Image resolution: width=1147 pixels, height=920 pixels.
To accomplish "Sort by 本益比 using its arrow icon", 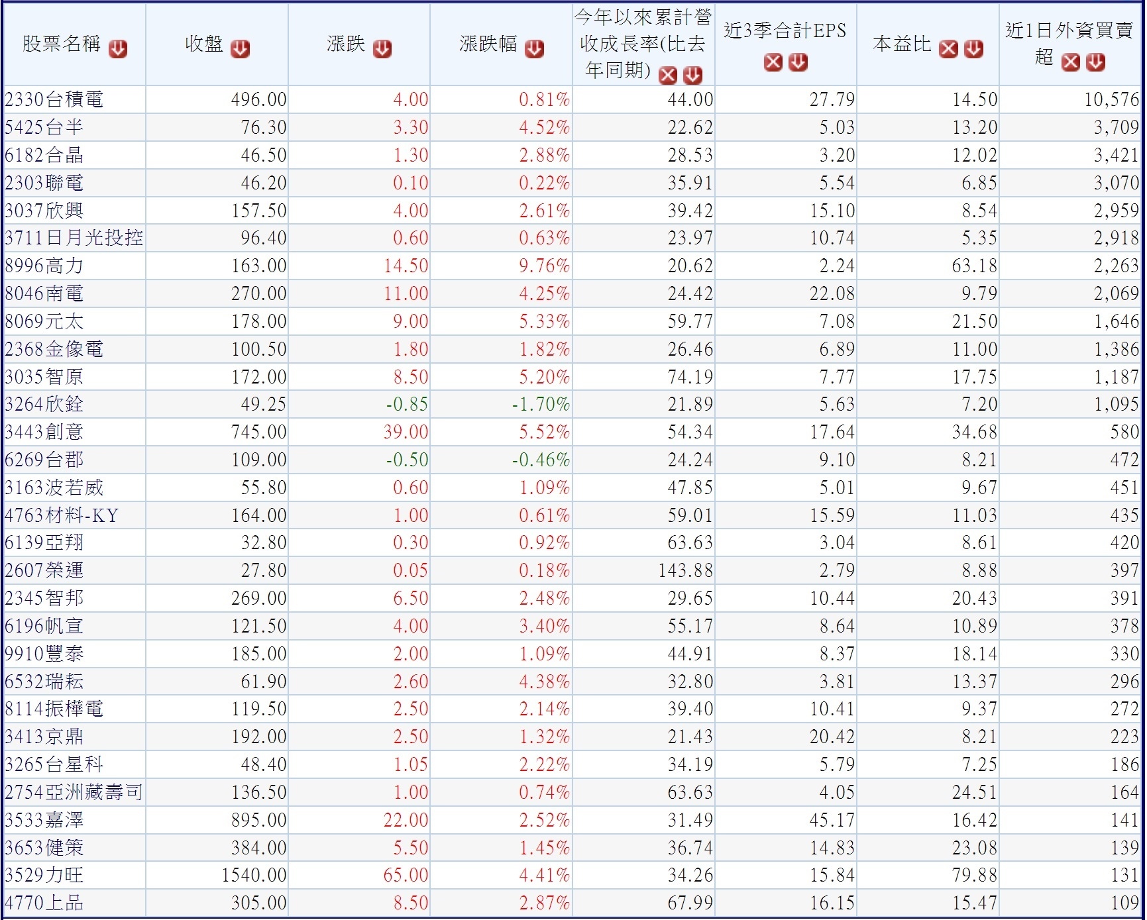I will [x=973, y=49].
